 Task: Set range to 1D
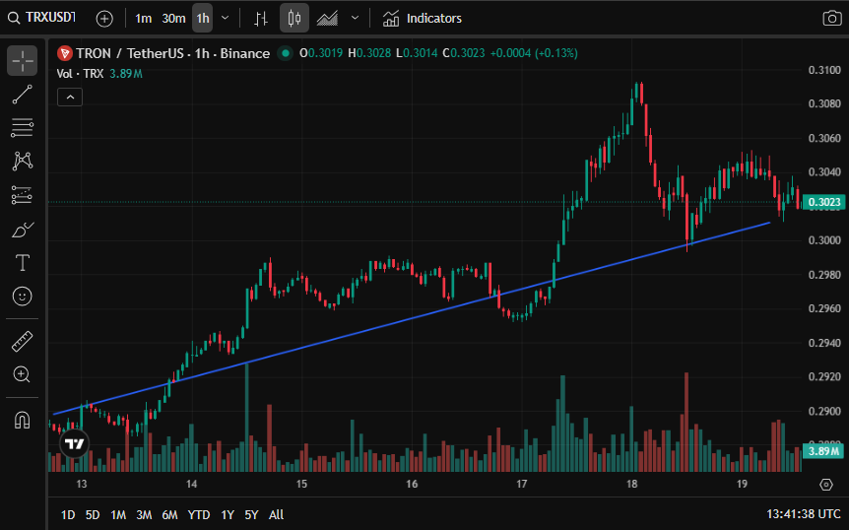68,515
